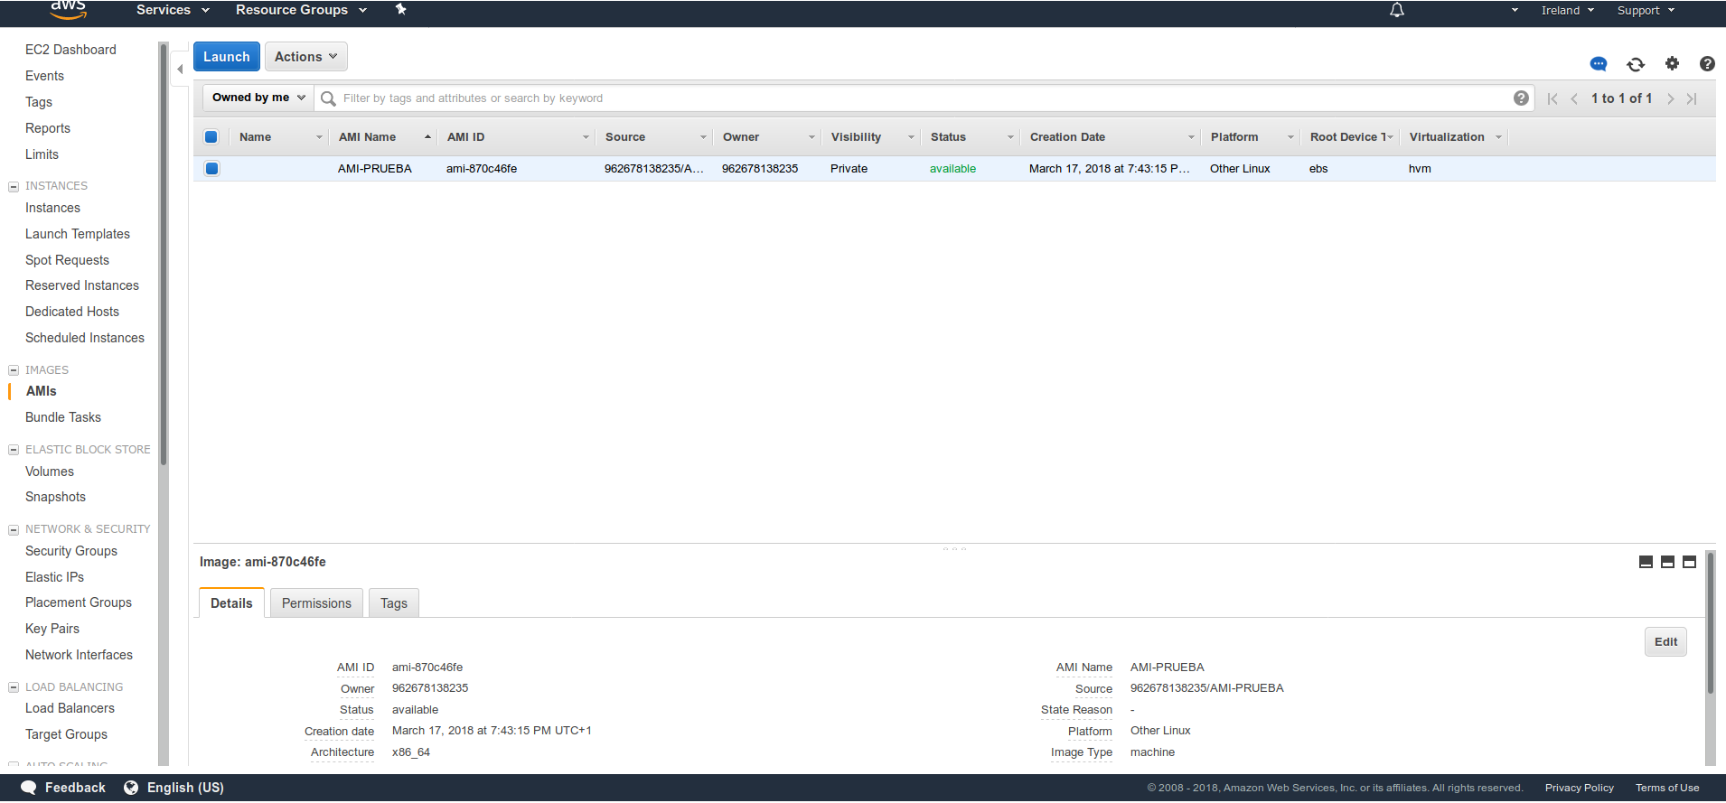Open the blue chat feedback bubble icon
Viewport: 1726px width, 803px height.
point(1599,64)
